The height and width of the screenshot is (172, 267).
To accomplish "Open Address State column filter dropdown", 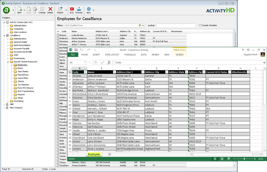I will point(187,72).
